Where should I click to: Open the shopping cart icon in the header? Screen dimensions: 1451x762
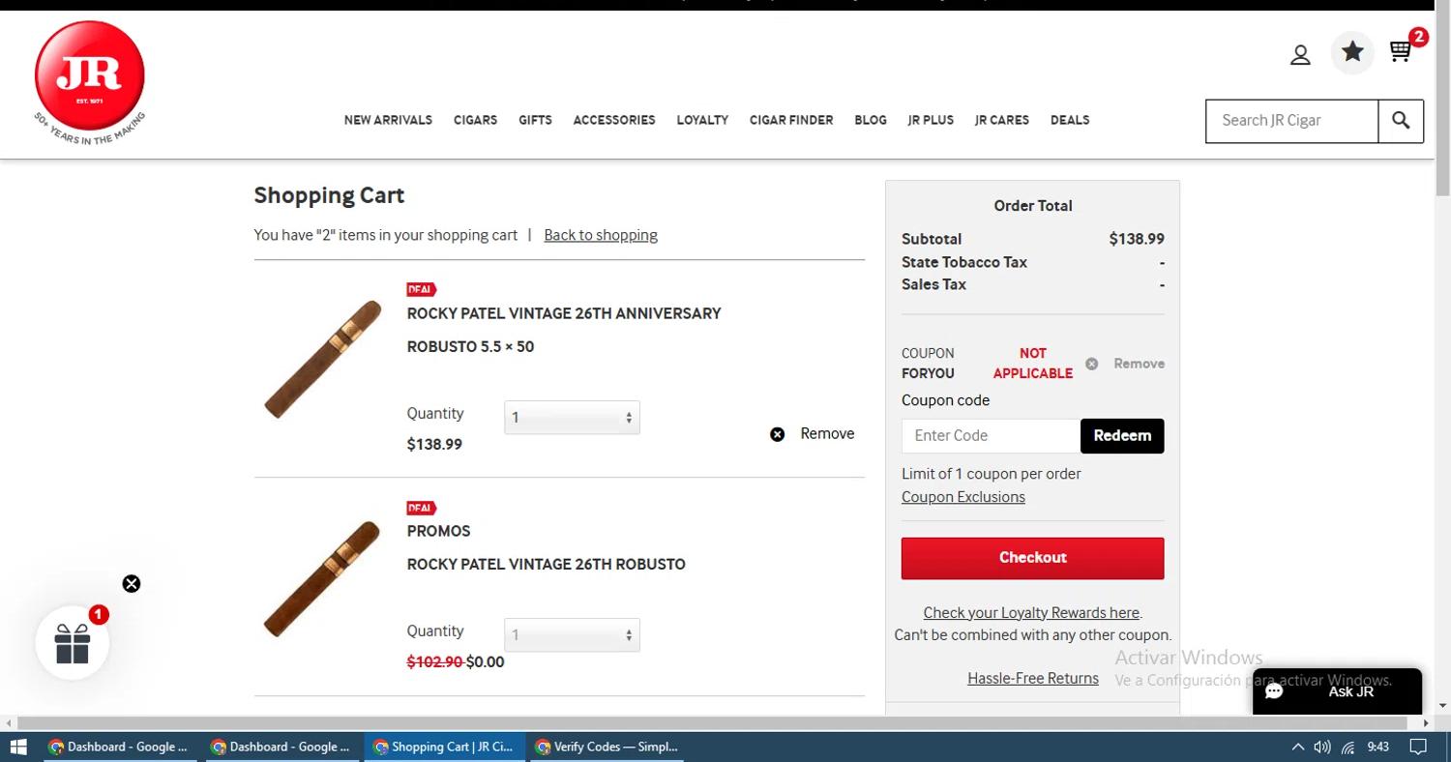pyautogui.click(x=1400, y=51)
